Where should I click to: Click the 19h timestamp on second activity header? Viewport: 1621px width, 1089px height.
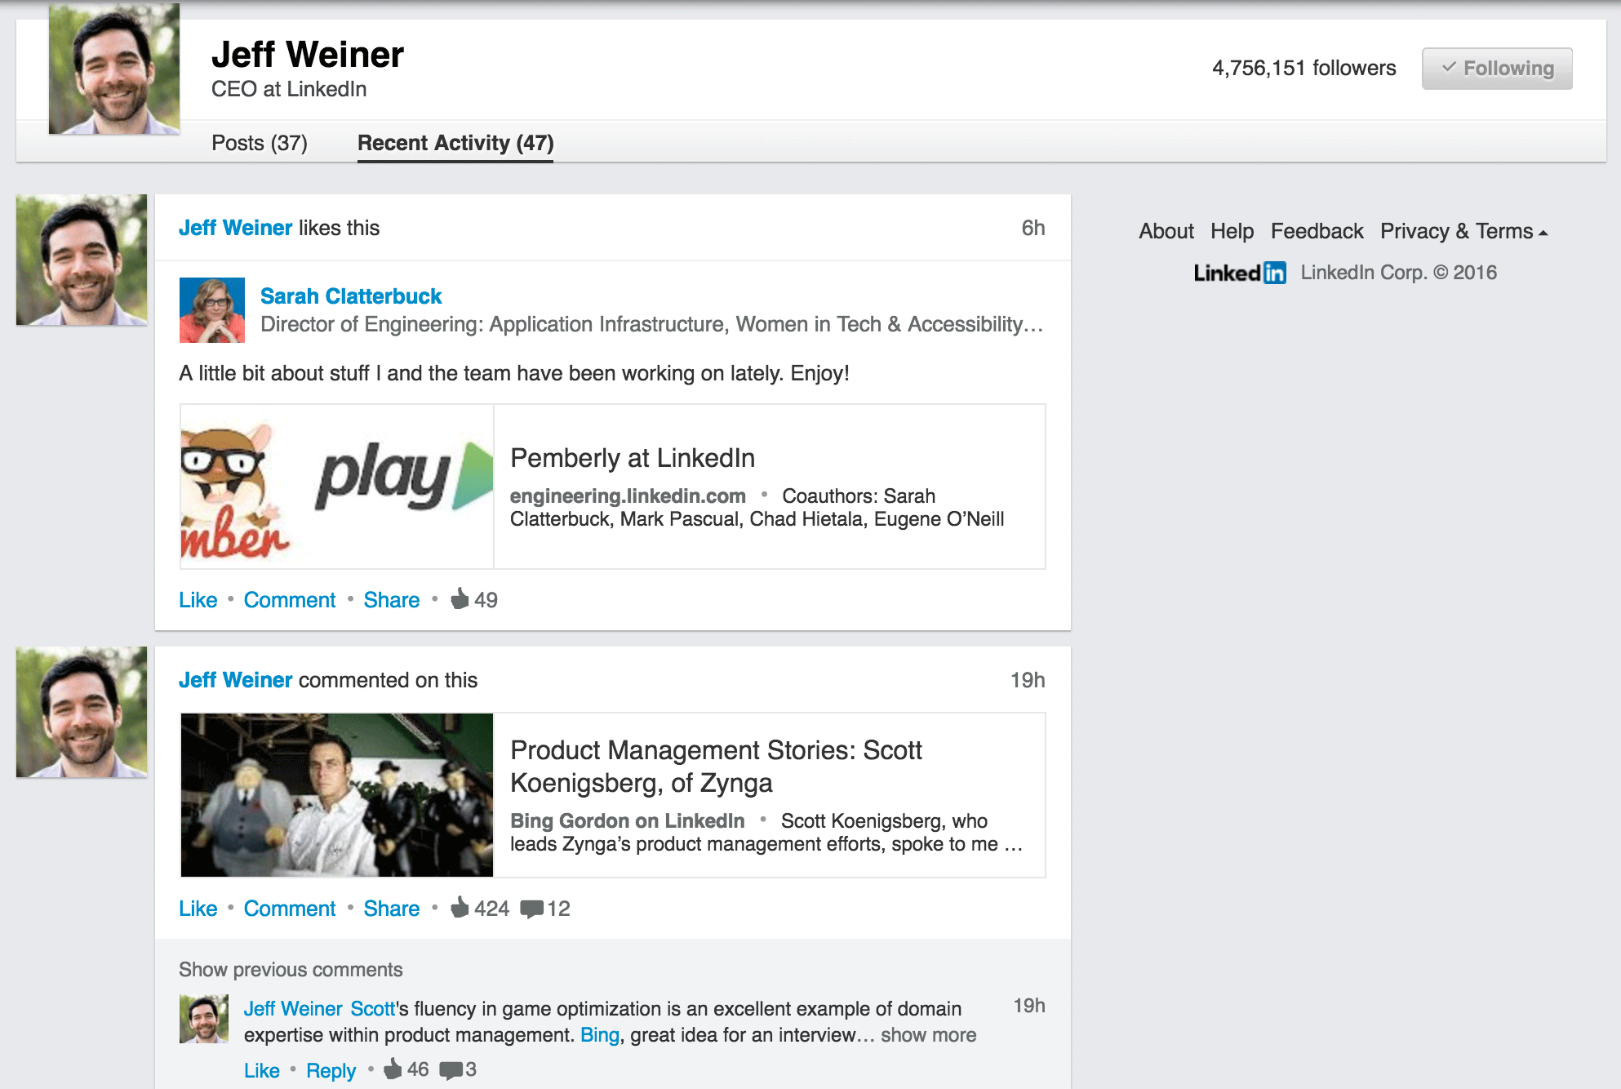pyautogui.click(x=1028, y=680)
